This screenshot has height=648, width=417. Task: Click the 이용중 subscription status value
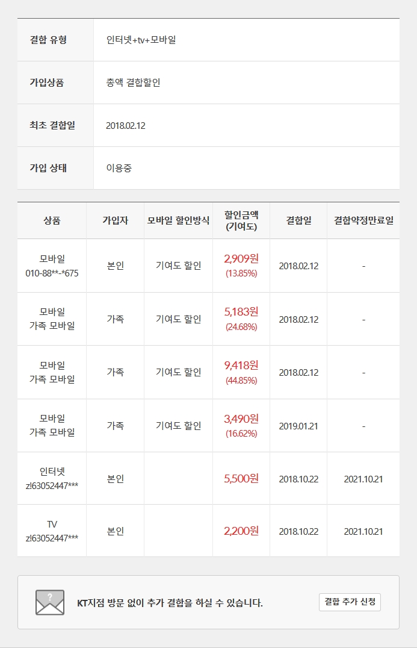119,168
